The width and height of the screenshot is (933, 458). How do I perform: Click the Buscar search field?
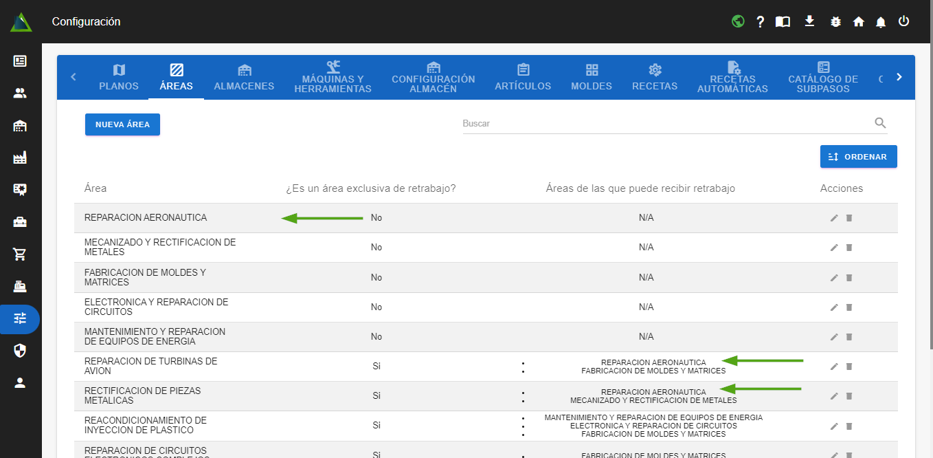(x=663, y=124)
